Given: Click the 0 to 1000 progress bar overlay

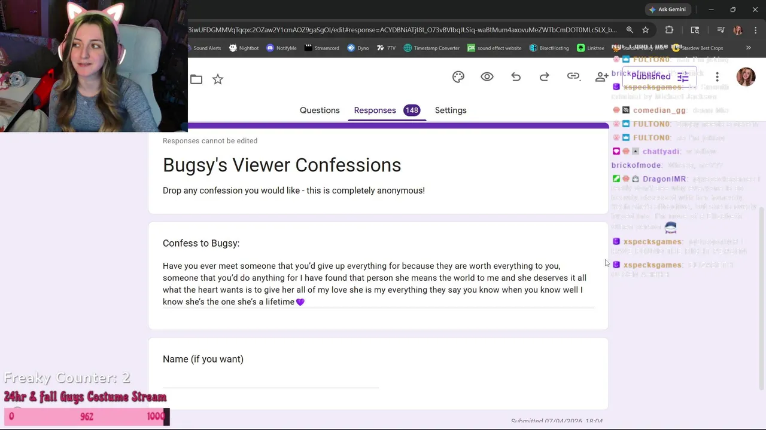Looking at the screenshot, I should click(x=87, y=416).
